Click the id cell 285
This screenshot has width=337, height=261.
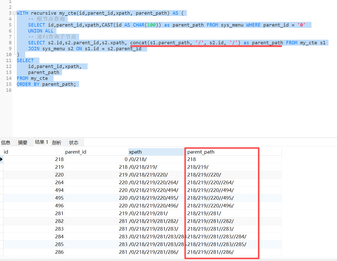(34, 244)
